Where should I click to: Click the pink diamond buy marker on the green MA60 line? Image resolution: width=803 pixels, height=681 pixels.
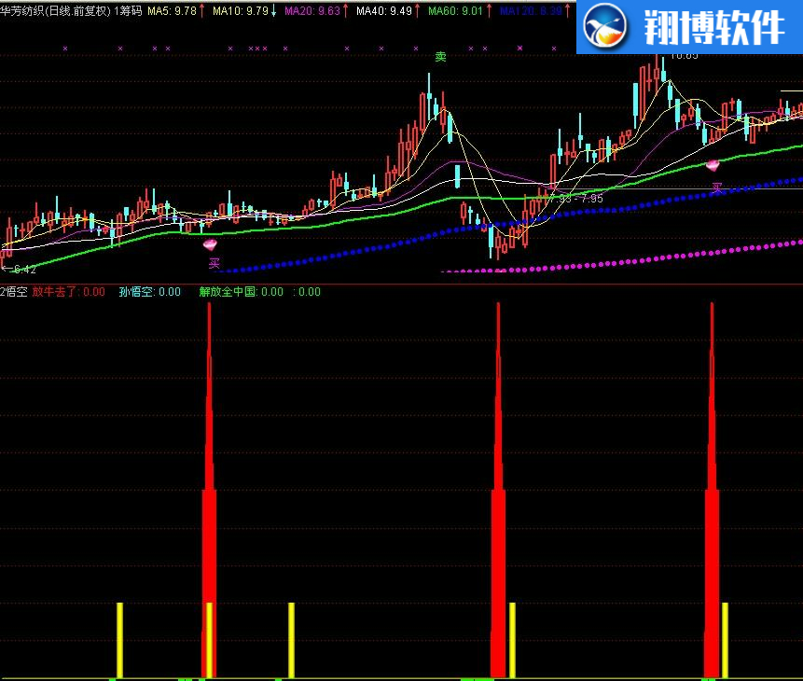point(713,165)
